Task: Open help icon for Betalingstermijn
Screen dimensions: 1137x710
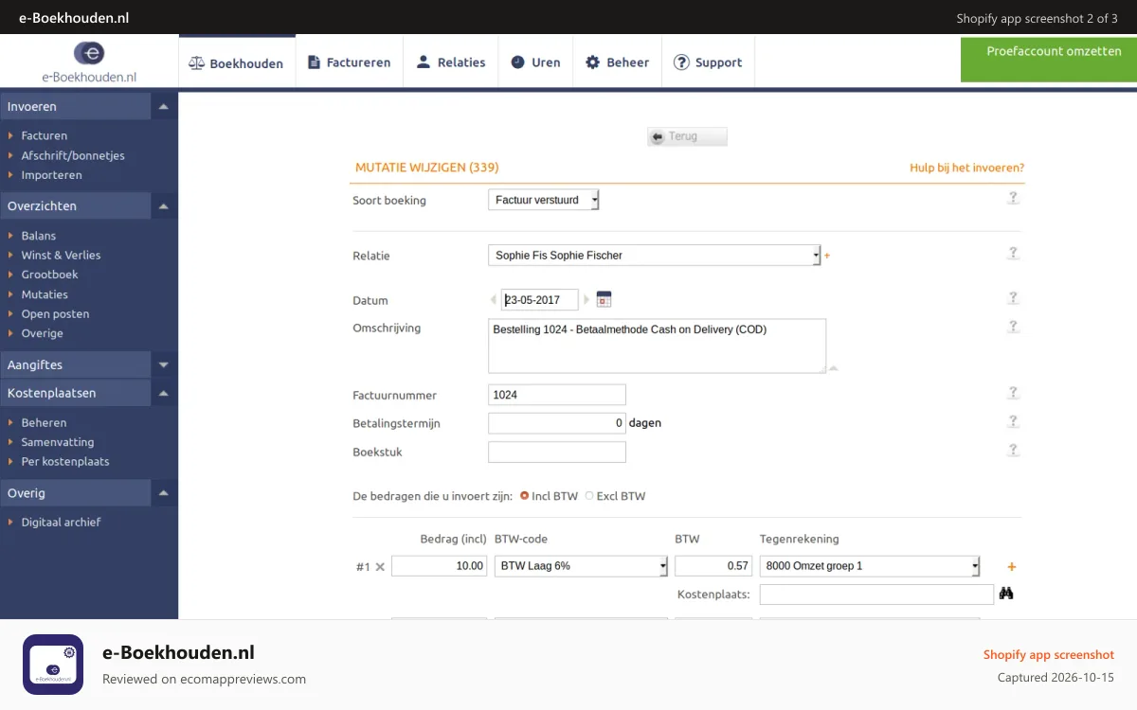Action: click(x=1013, y=421)
